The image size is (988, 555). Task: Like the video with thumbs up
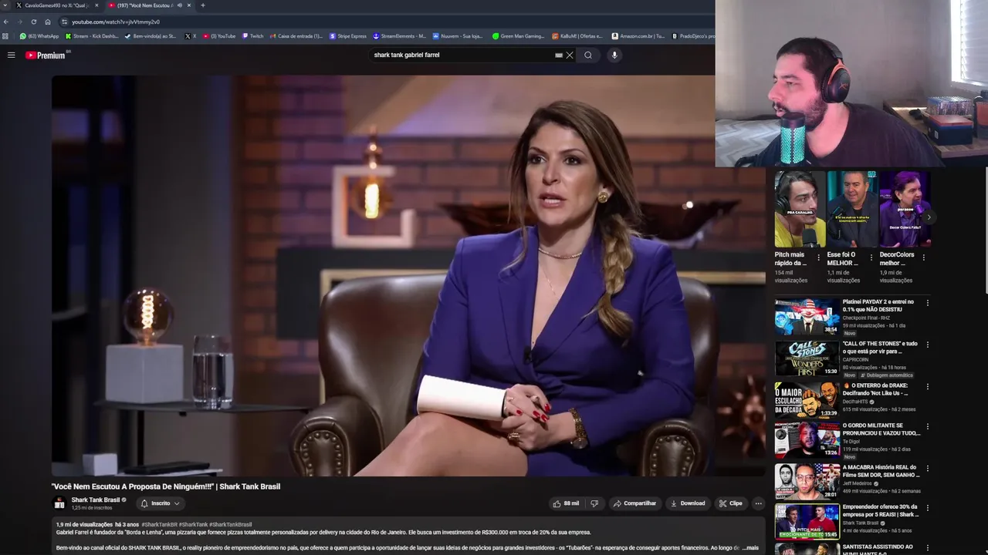pos(566,503)
